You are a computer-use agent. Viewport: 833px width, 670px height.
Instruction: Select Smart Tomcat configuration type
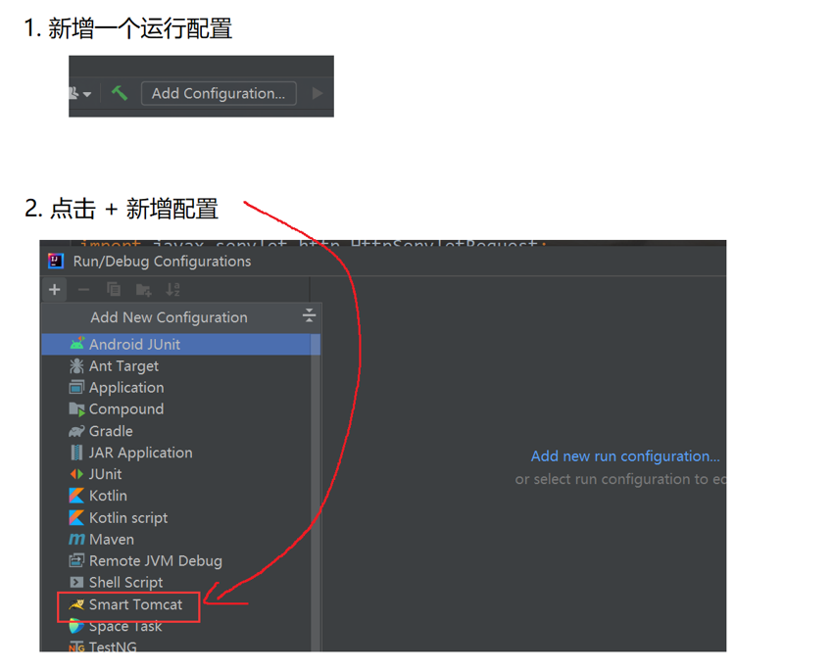pyautogui.click(x=176, y=604)
